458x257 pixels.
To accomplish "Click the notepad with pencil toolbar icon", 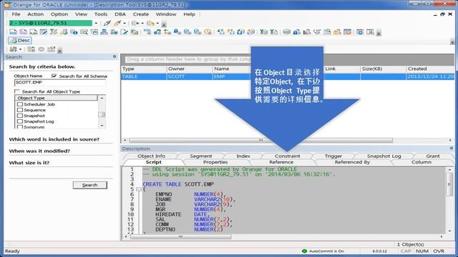I will (x=124, y=31).
